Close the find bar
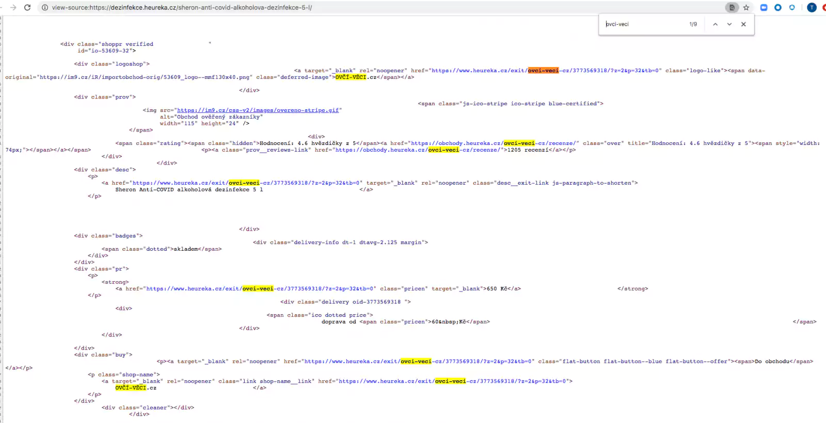The width and height of the screenshot is (826, 423). pos(743,24)
